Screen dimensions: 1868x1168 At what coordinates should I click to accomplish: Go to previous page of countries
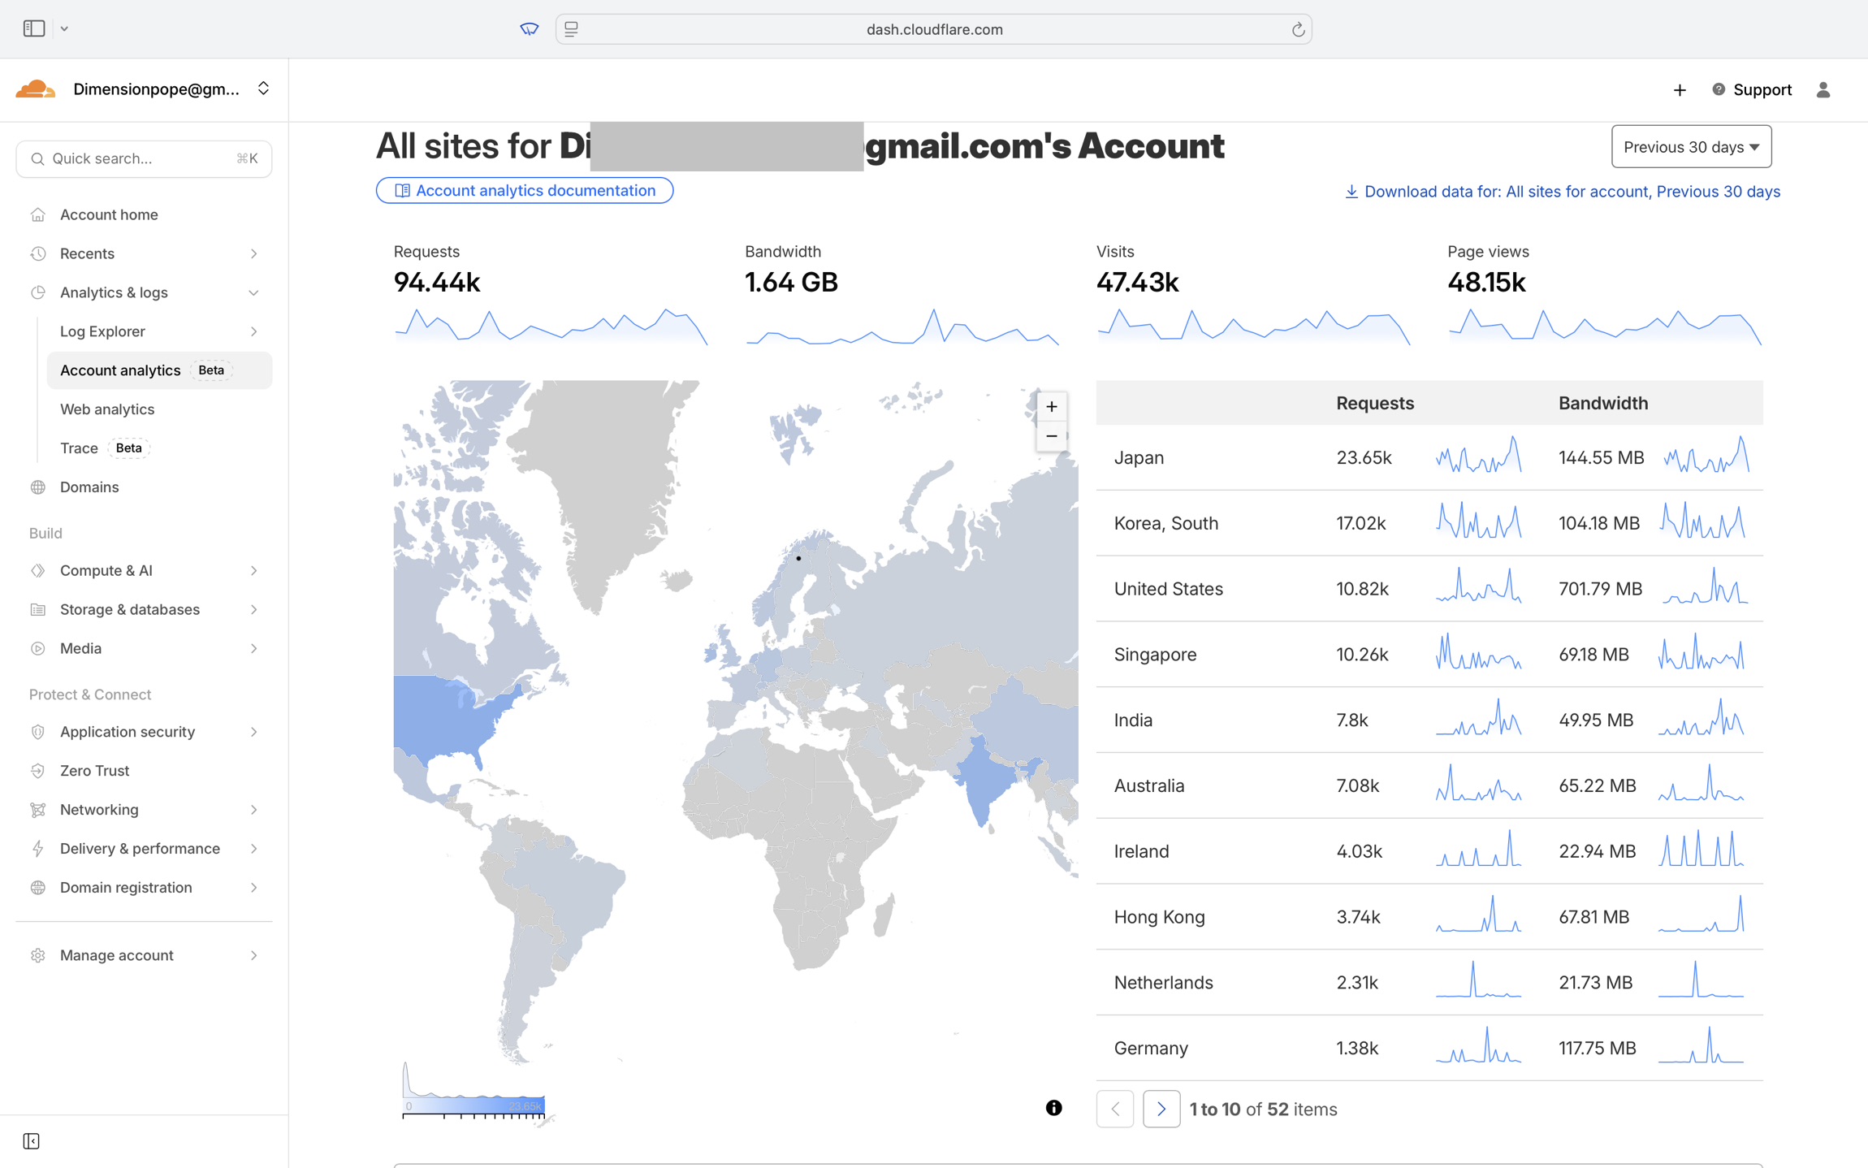pos(1115,1110)
